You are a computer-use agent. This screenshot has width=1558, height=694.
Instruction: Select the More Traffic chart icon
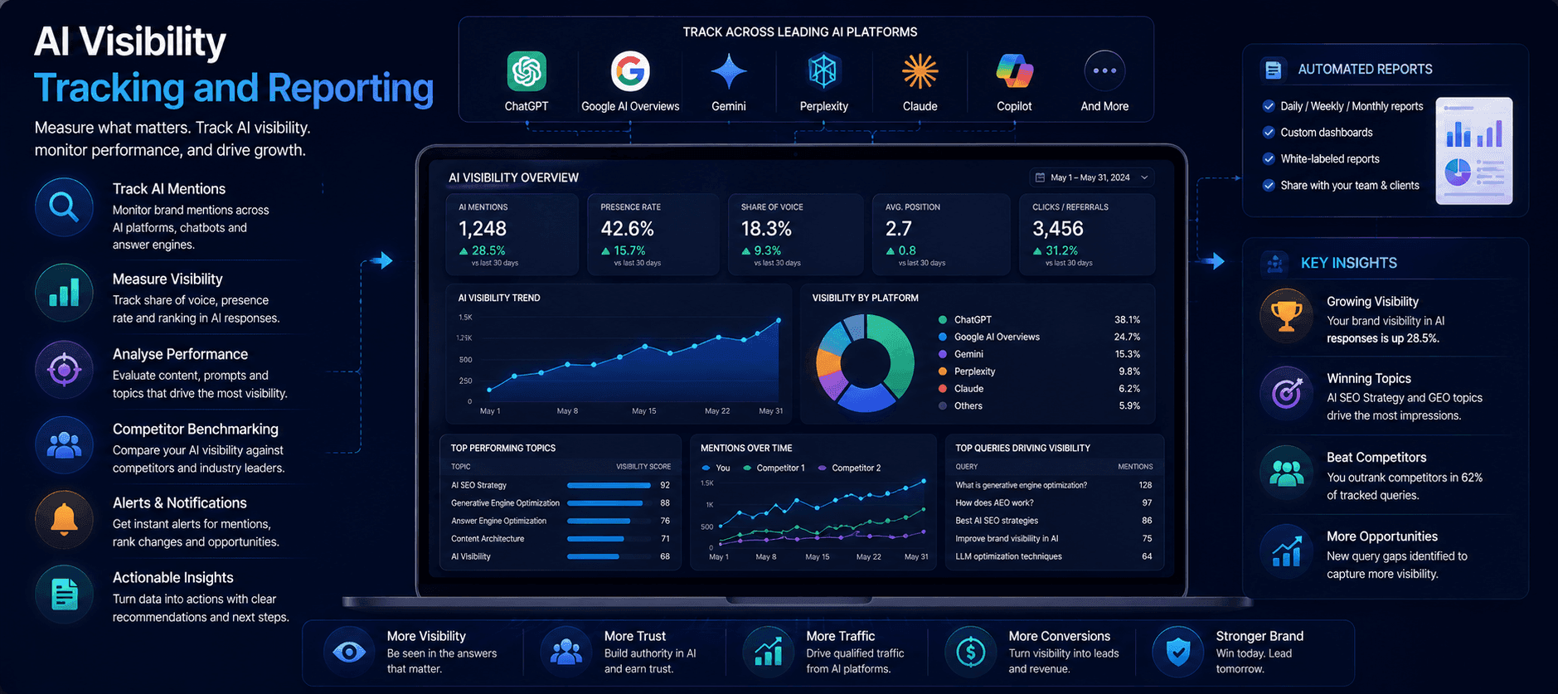pos(769,653)
